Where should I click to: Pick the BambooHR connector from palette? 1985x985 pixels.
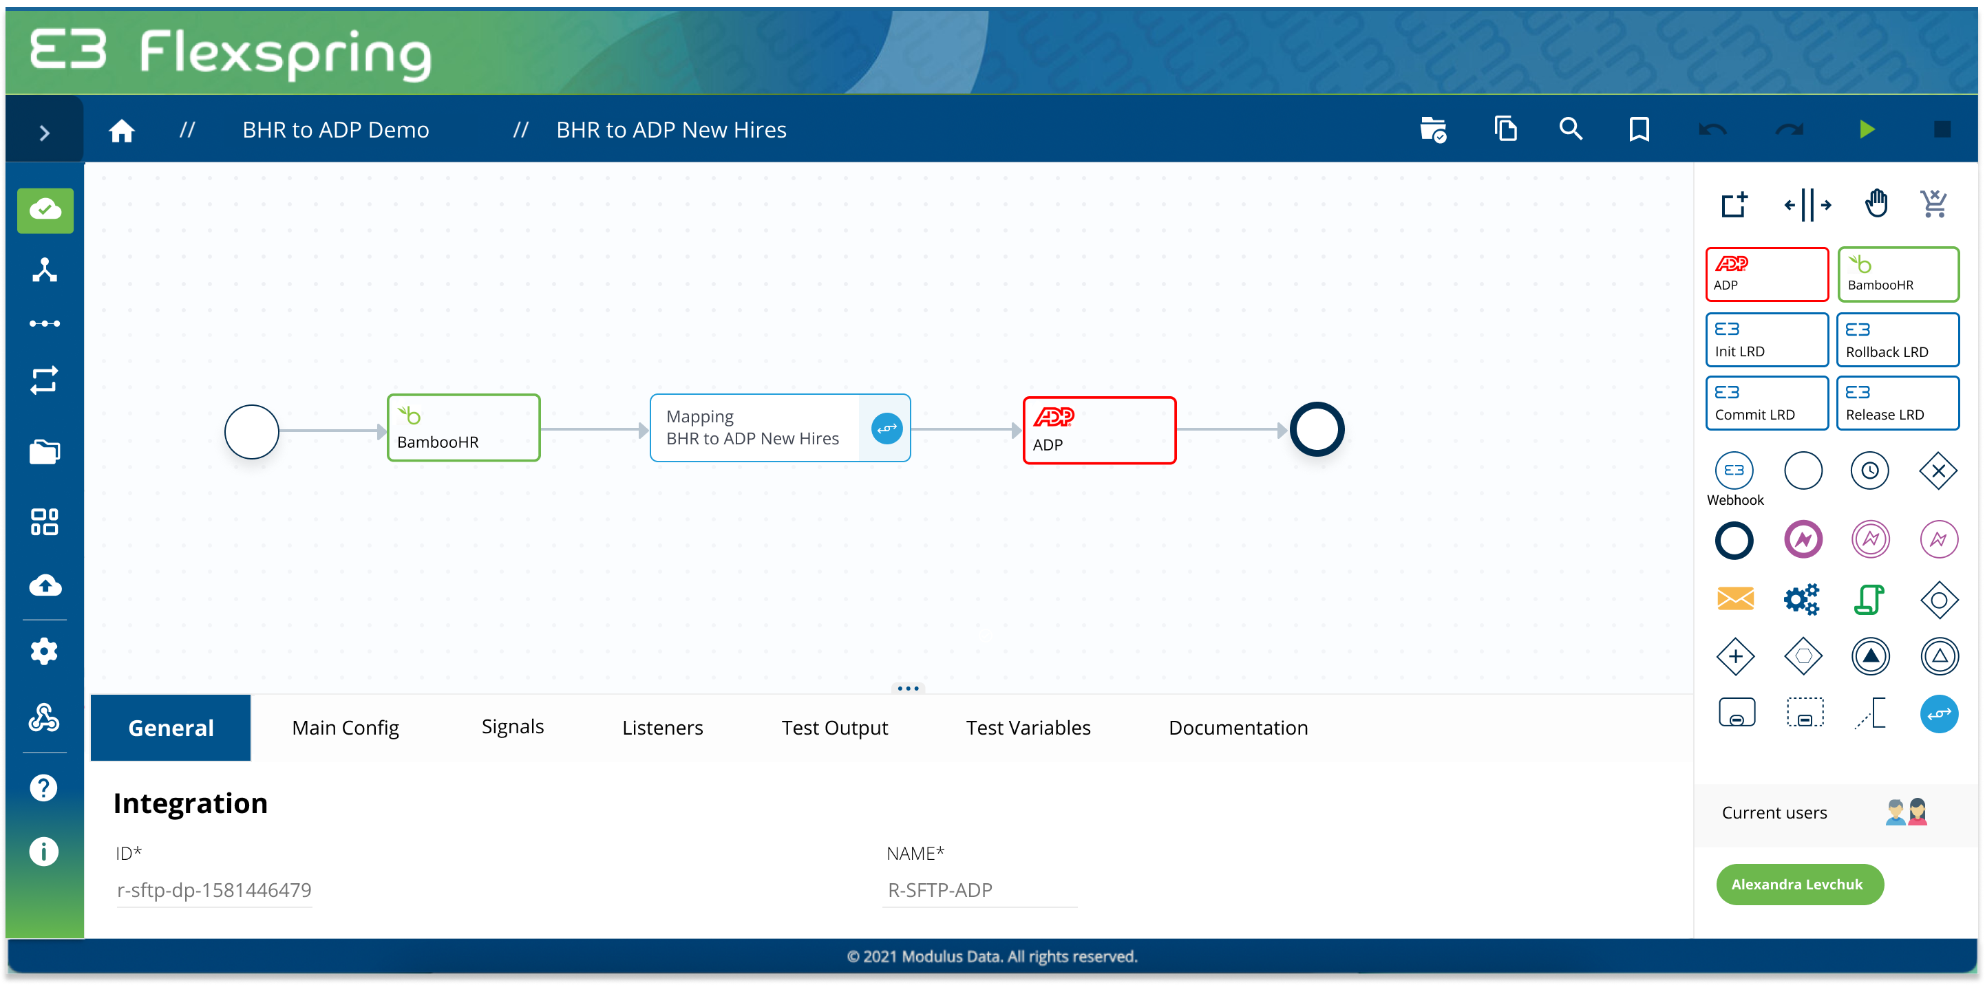[1898, 274]
